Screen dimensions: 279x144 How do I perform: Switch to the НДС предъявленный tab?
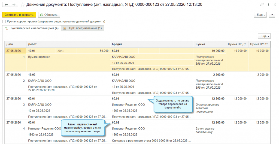(83, 28)
